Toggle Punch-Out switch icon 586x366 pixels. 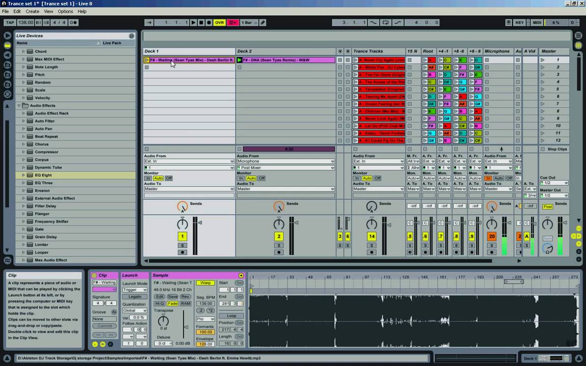coord(398,22)
